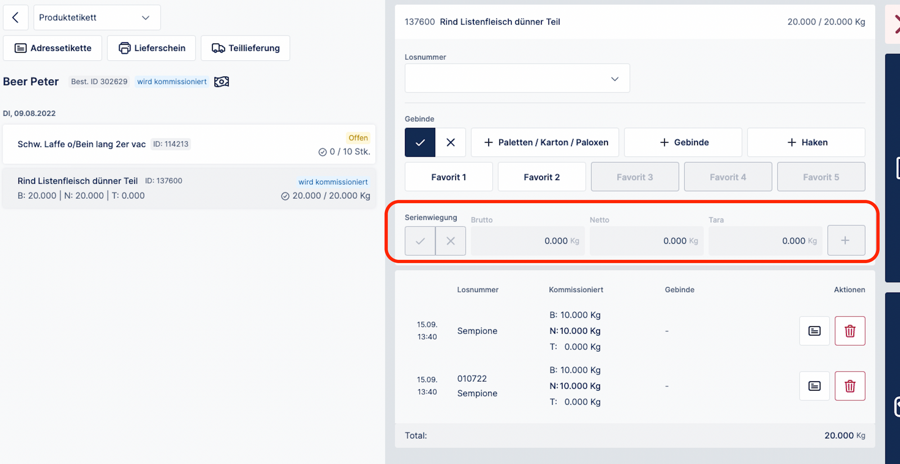Disable Gebinde with the X toggle
The height and width of the screenshot is (464, 900).
coord(450,143)
